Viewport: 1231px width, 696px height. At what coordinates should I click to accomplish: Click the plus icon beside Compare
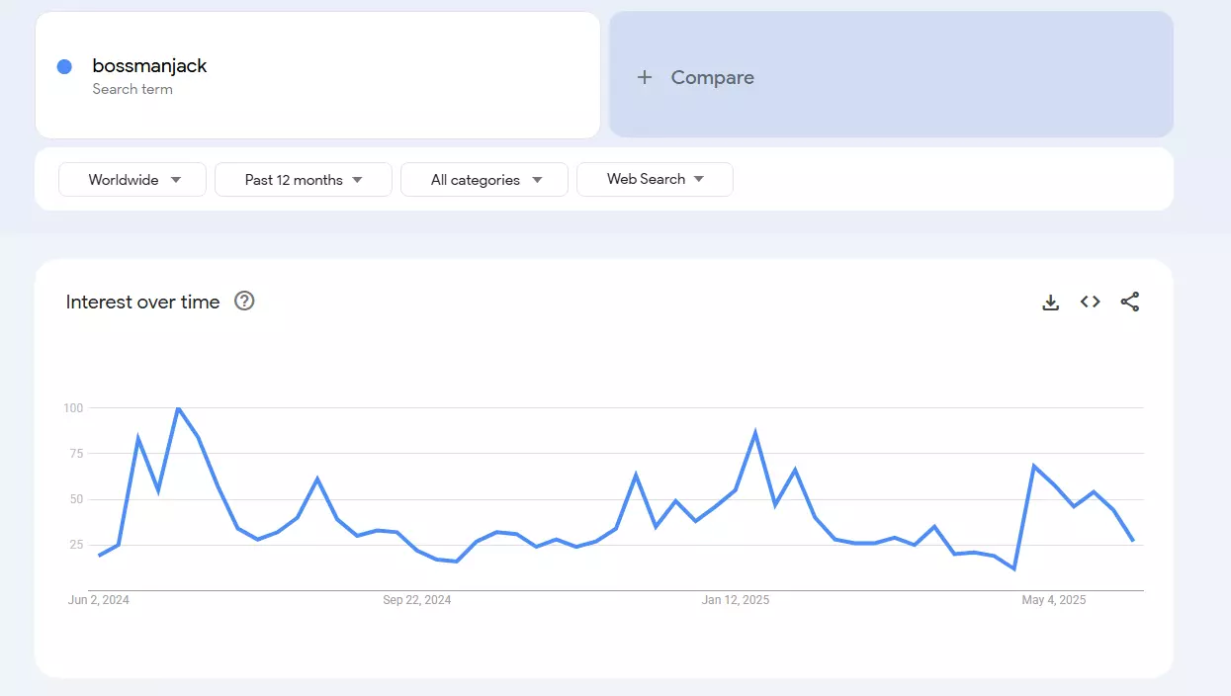pyautogui.click(x=645, y=77)
